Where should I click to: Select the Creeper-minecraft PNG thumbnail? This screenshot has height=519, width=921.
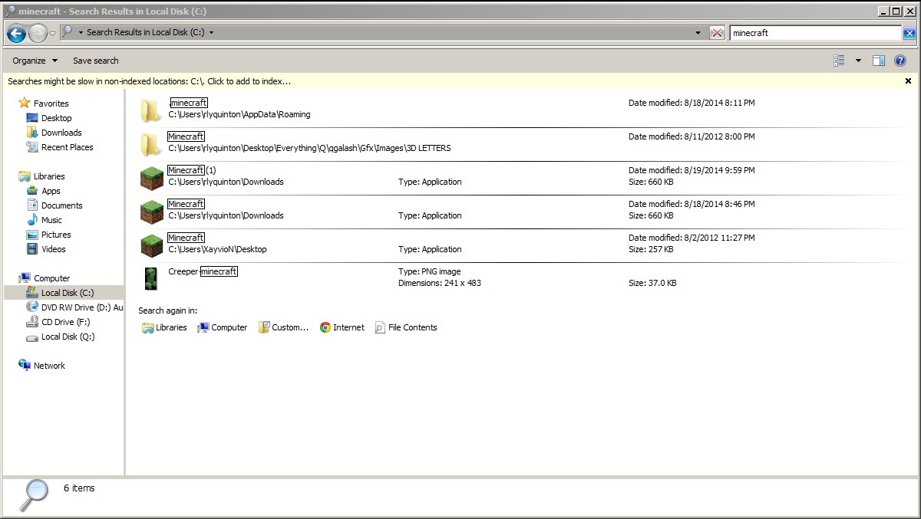click(151, 278)
